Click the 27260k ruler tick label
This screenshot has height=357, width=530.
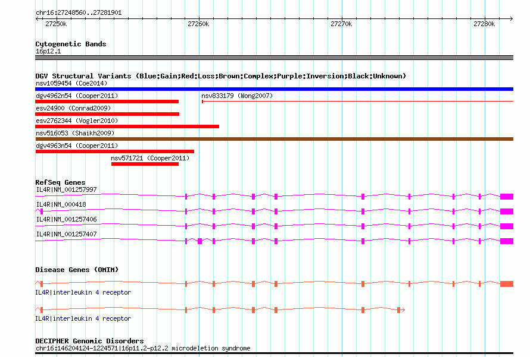click(x=198, y=24)
